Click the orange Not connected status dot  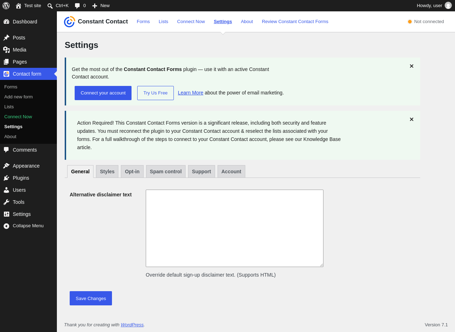410,22
